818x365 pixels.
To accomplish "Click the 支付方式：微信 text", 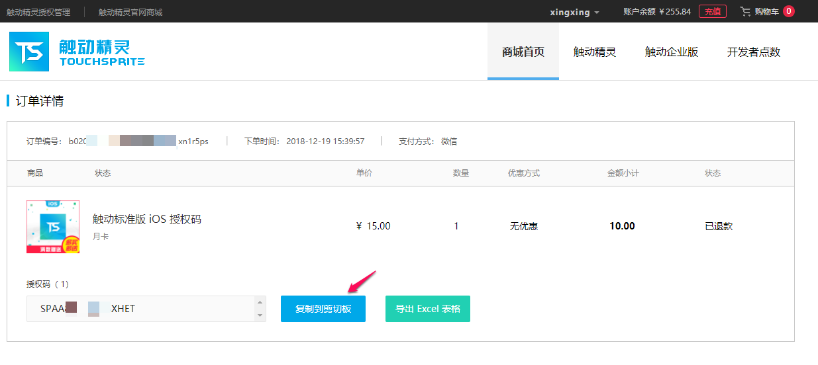I will [x=428, y=142].
